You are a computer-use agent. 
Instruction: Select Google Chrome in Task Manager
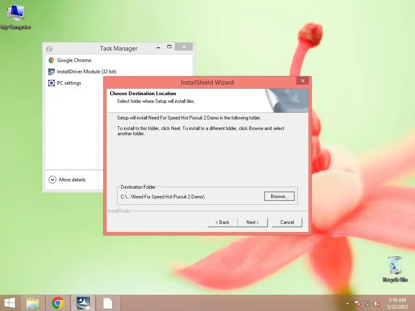pos(119,60)
